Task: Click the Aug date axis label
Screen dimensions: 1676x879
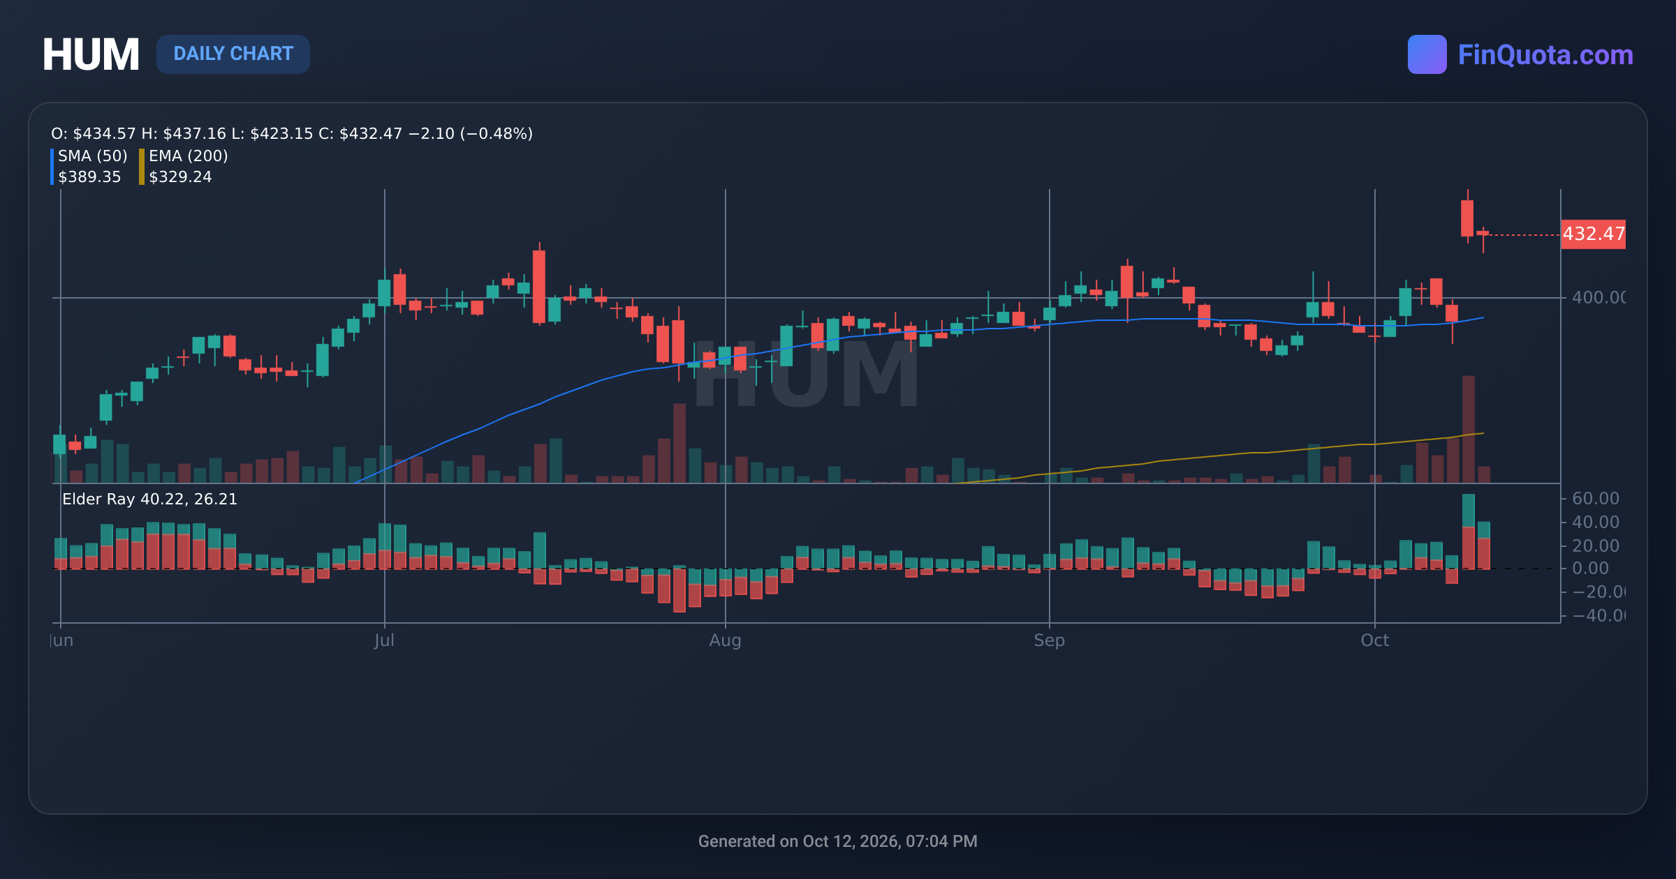Action: 725,640
